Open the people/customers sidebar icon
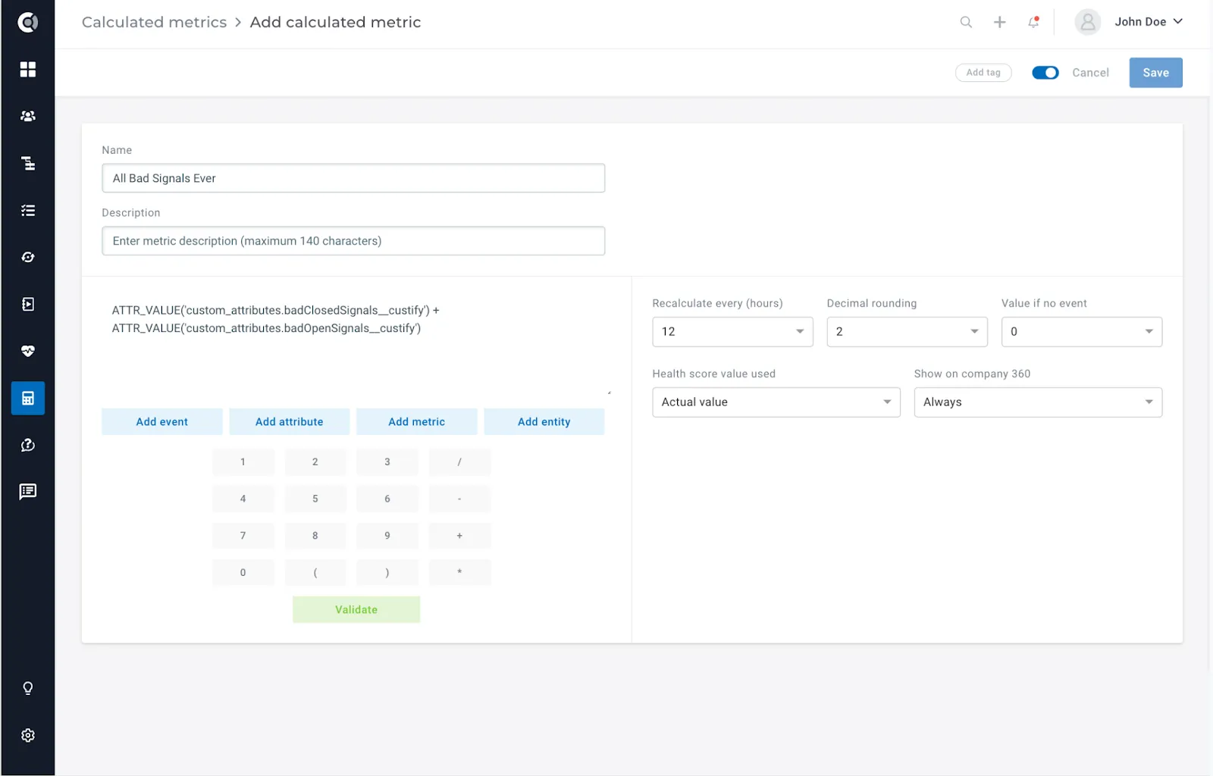Image resolution: width=1213 pixels, height=776 pixels. [x=28, y=116]
